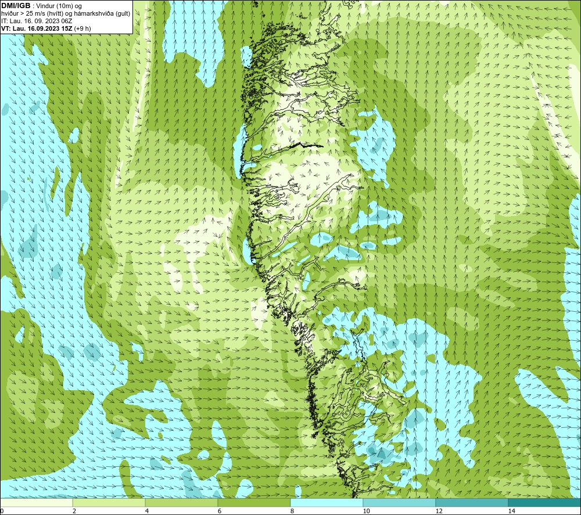581x515 pixels.
Task: Click the "6" scale label
Action: click(x=220, y=511)
